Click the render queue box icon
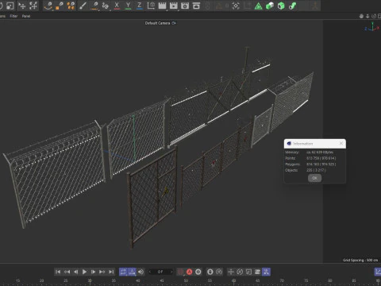The height and width of the screenshot is (286, 381). click(x=196, y=6)
